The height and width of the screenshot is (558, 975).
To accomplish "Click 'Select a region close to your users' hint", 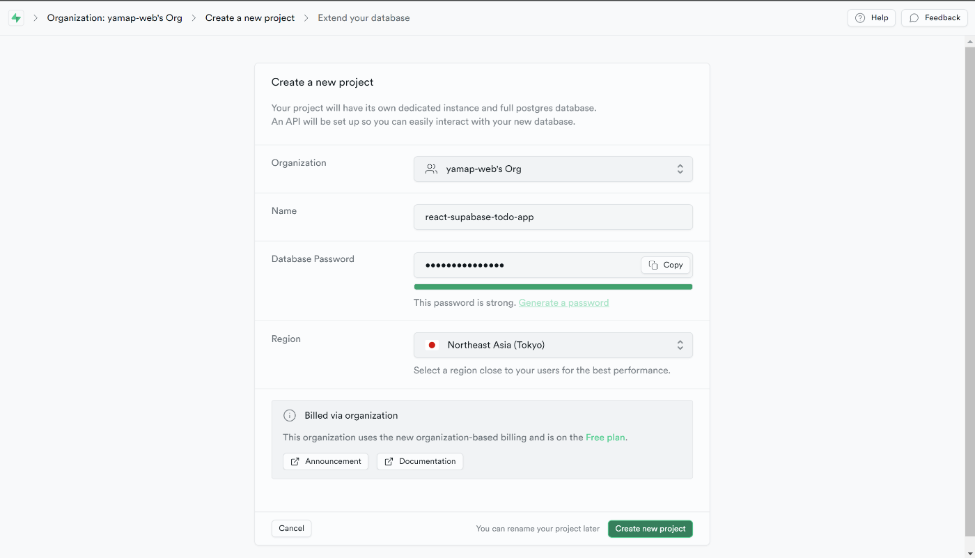I will click(542, 370).
